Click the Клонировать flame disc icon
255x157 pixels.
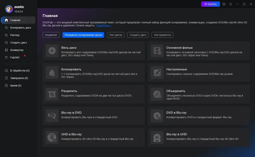tap(52, 72)
